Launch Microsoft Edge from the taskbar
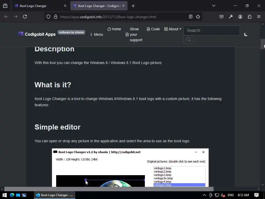This screenshot has height=199, width=265. pos(12,195)
